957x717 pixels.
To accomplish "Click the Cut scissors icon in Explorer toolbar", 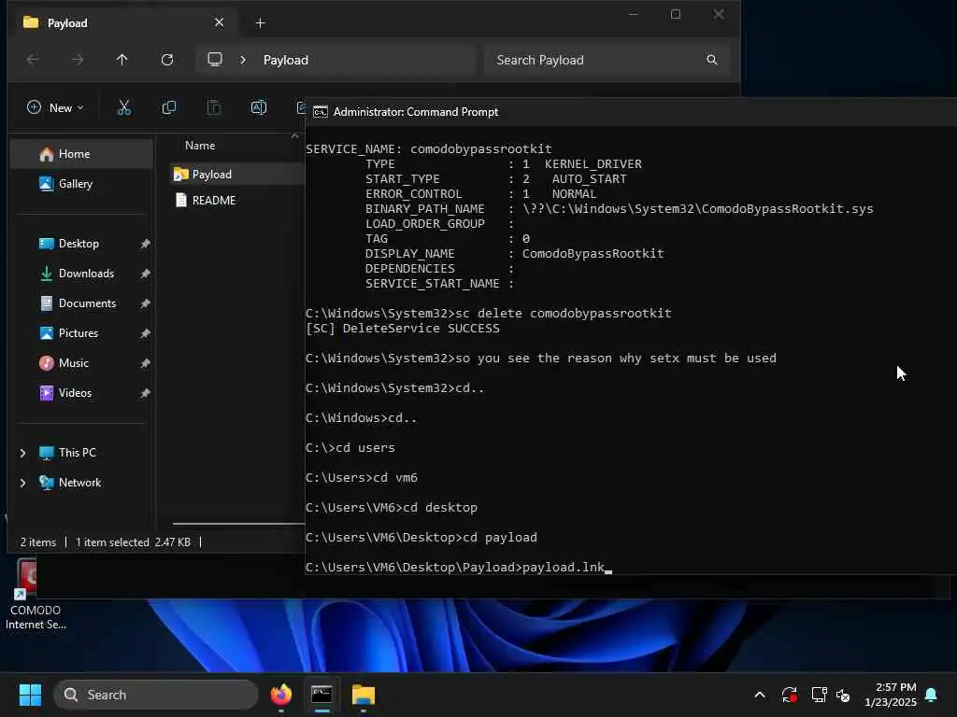I will click(x=124, y=108).
